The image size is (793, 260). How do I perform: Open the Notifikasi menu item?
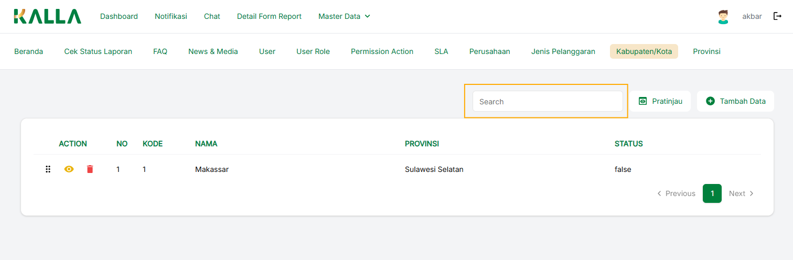point(171,16)
